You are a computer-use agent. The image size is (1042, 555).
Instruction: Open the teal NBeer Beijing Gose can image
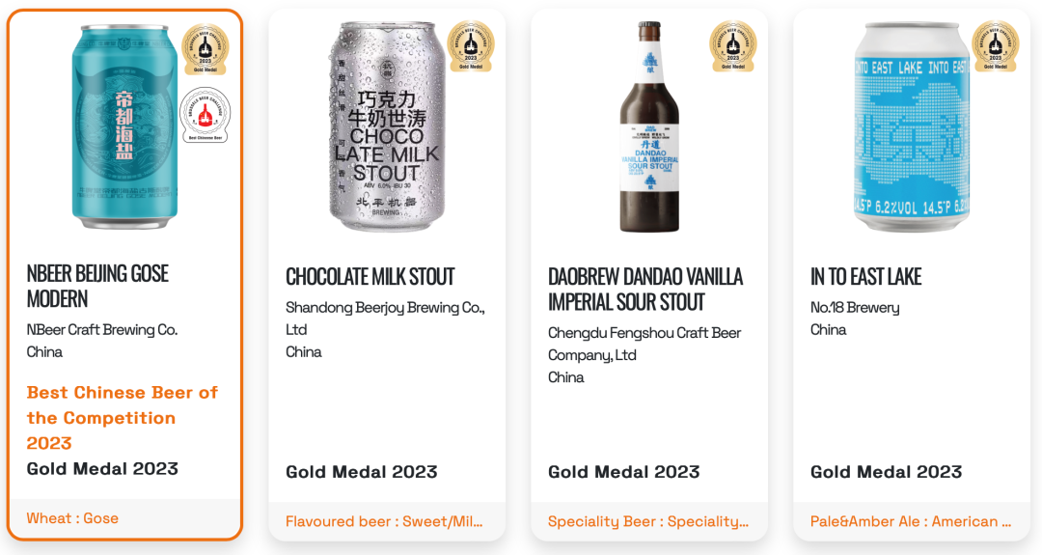[124, 126]
